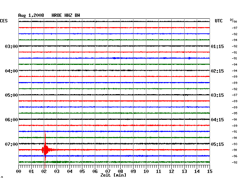Click the date label 'Aug 1,2008'
Screen dimensions: 239x181
pos(31,15)
